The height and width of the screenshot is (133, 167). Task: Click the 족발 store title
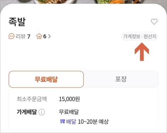coord(17,22)
